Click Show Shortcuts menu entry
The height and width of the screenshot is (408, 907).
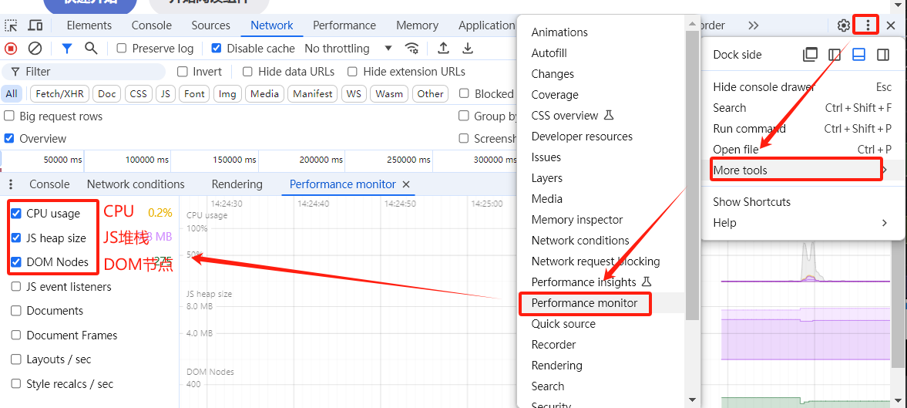[802, 202]
